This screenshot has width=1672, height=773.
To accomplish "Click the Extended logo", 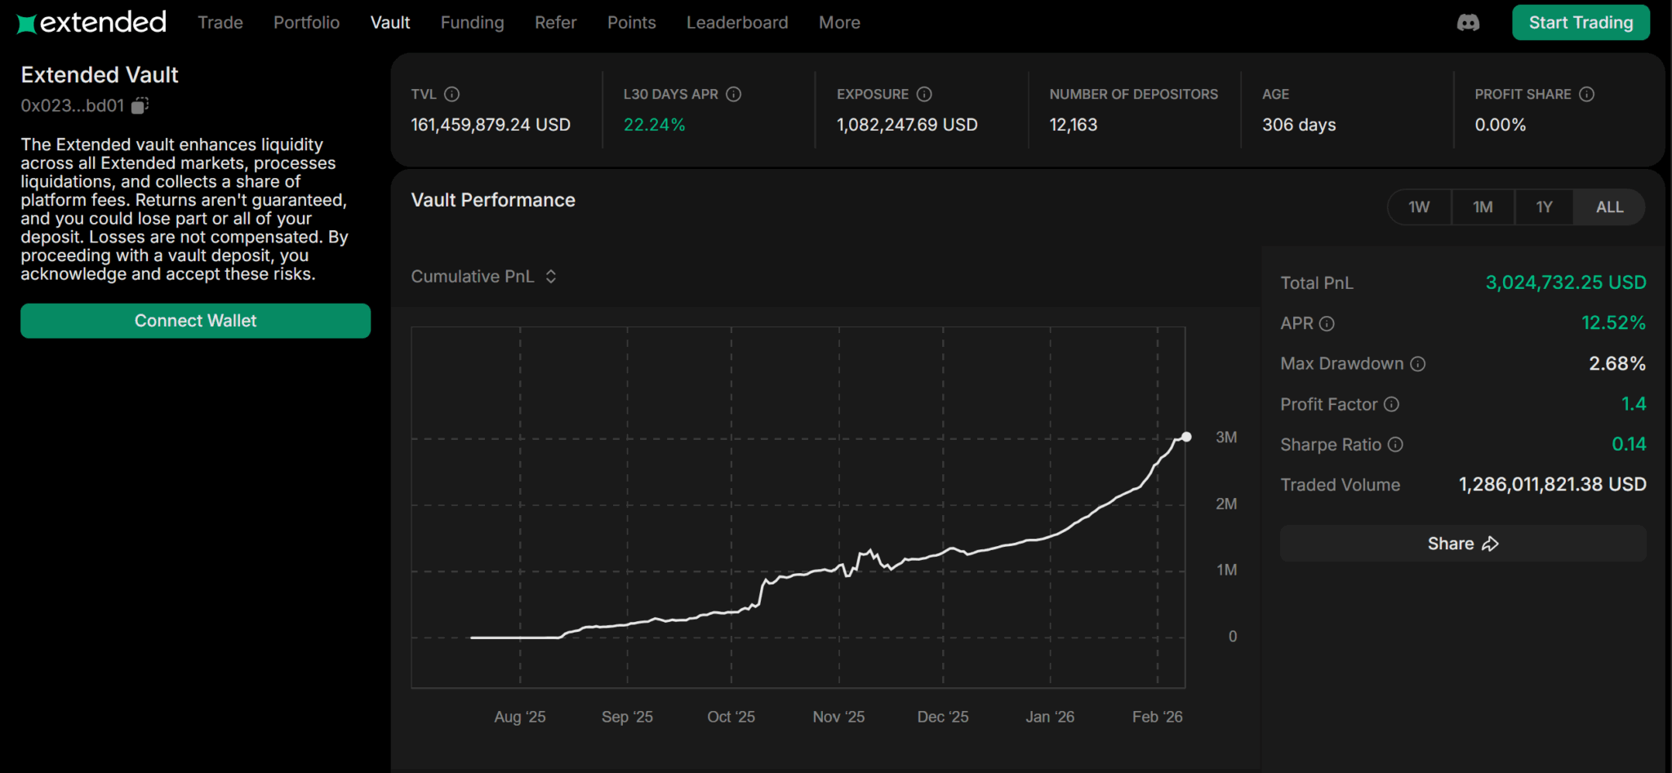I will click(x=91, y=22).
